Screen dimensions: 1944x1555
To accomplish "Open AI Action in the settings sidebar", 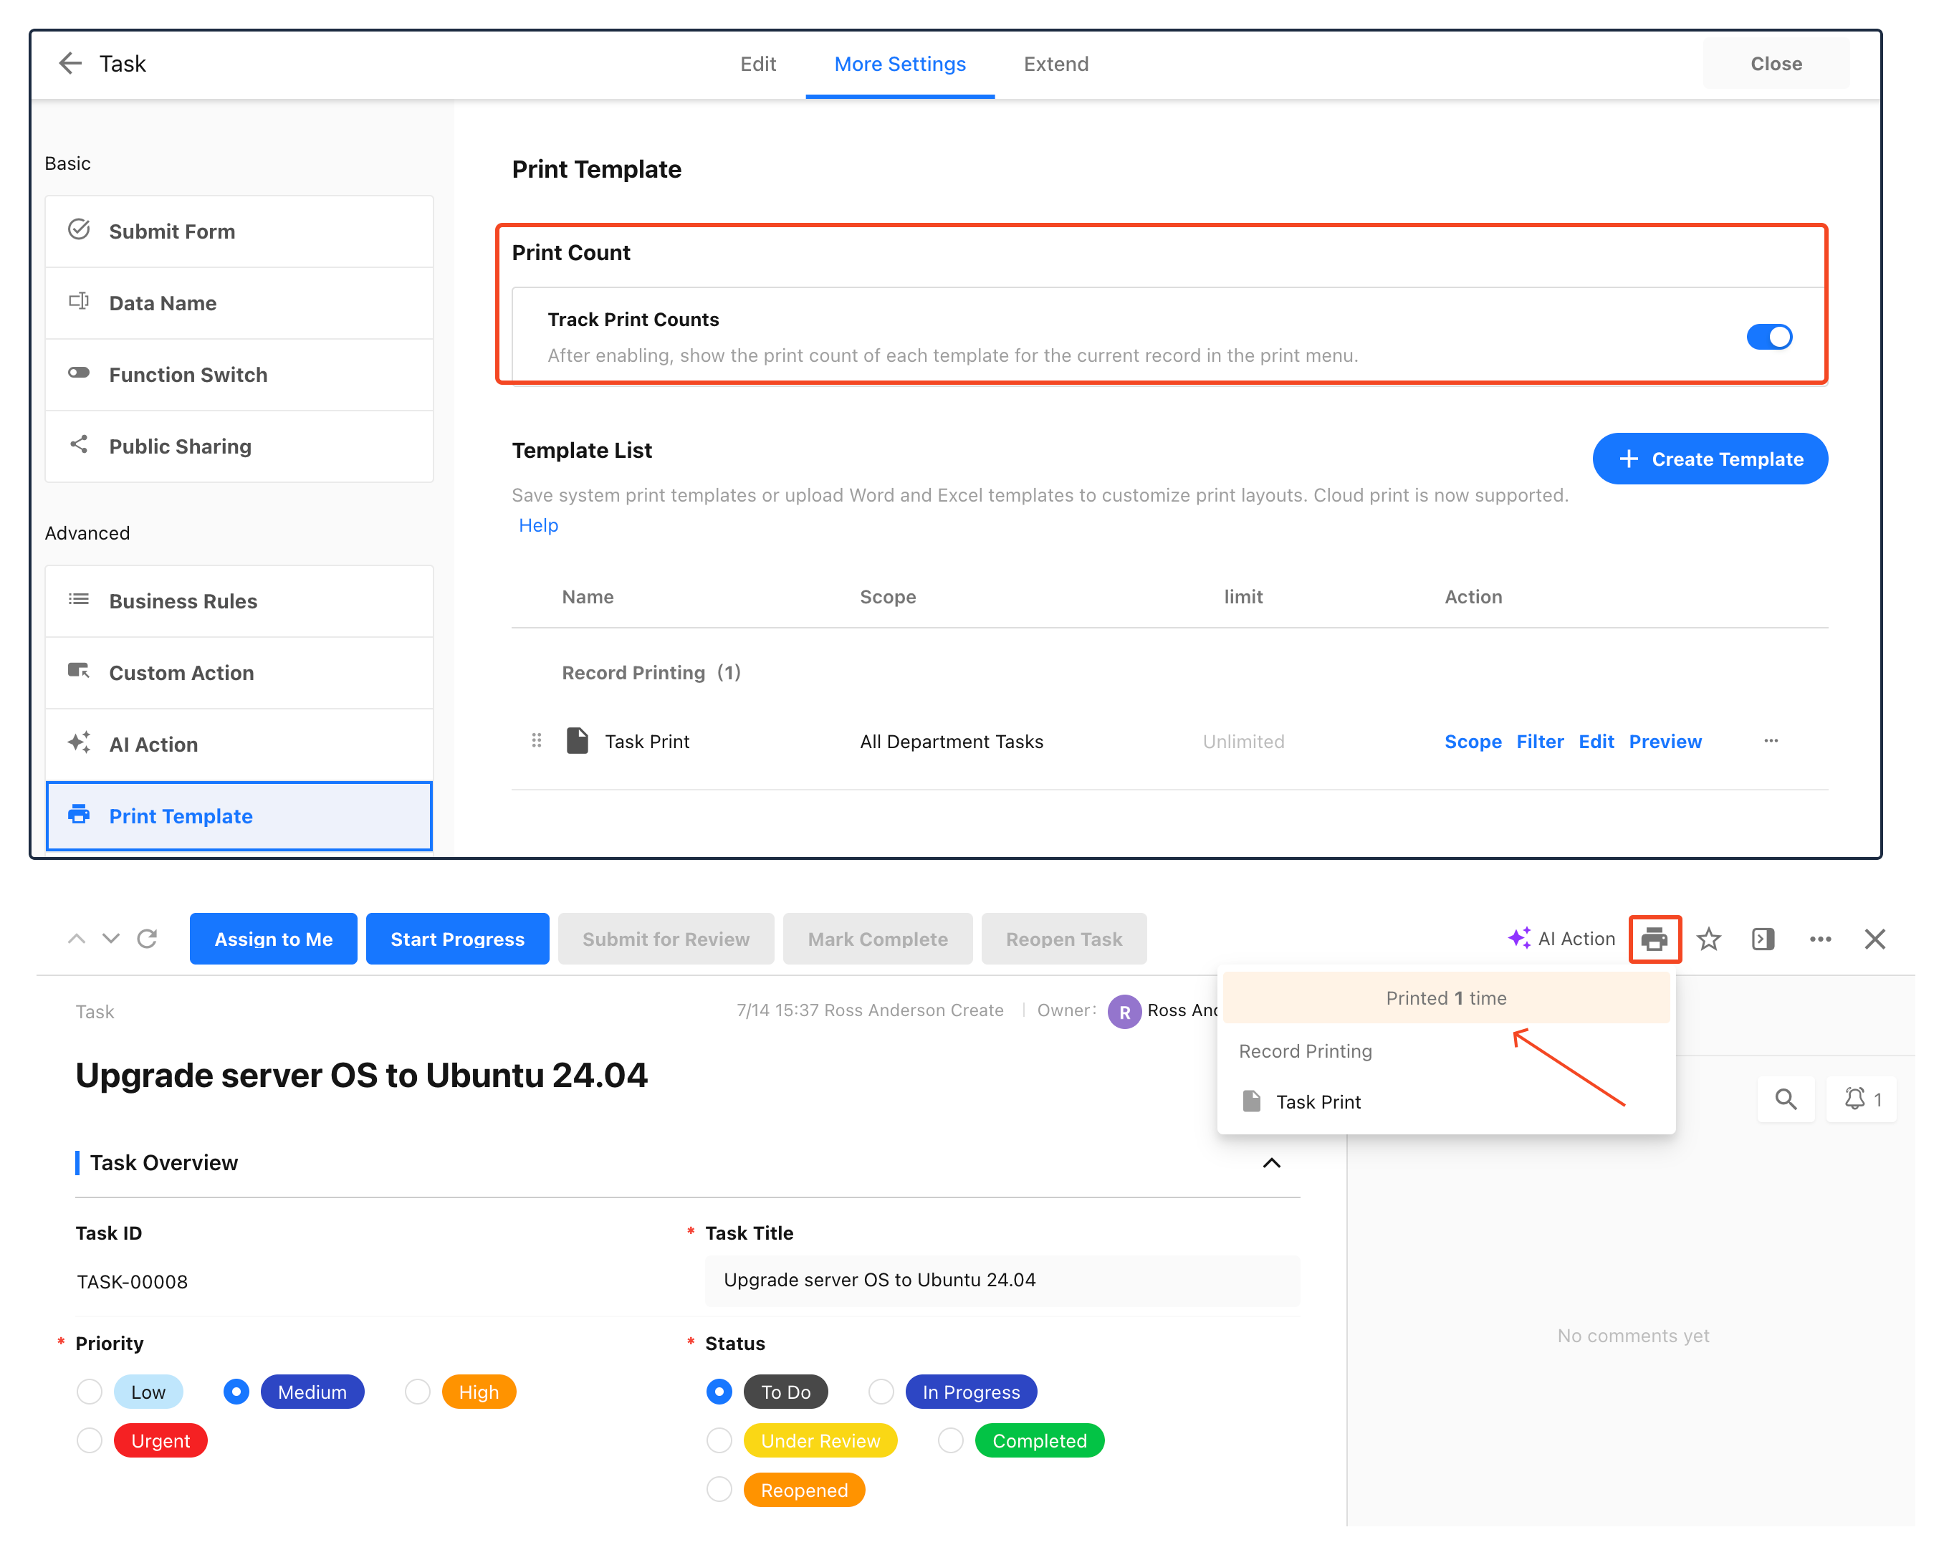I will click(x=239, y=744).
